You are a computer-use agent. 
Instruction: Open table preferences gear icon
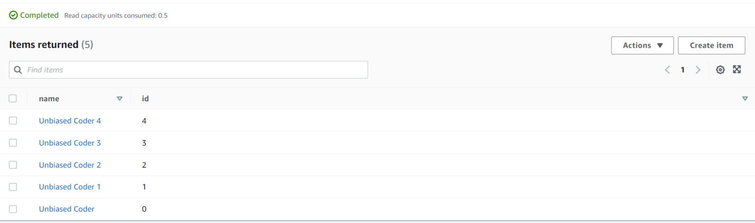click(720, 70)
